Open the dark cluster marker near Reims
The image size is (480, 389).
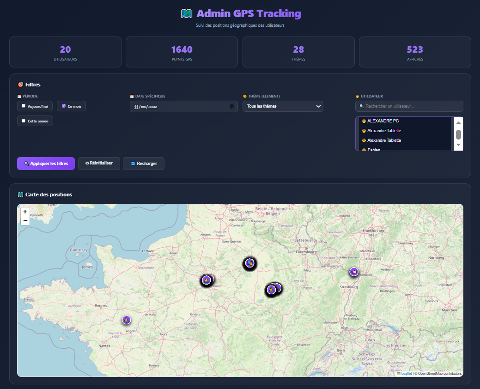[x=249, y=263]
